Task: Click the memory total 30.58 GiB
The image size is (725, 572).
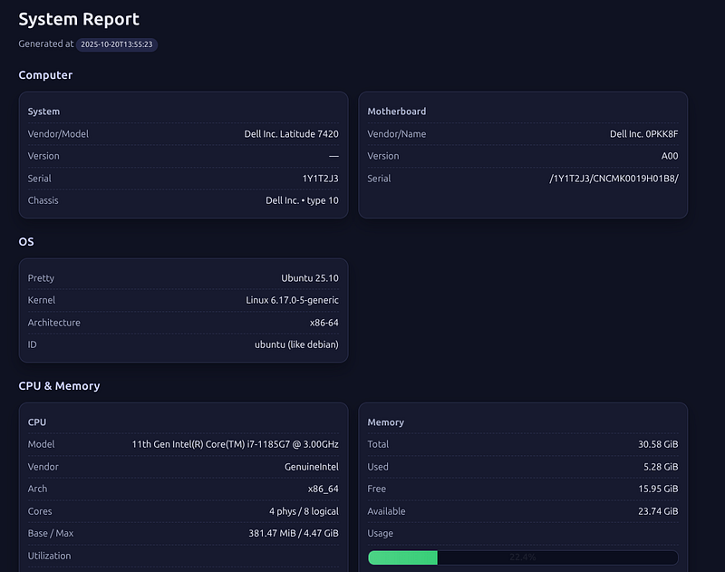Action: tap(658, 444)
